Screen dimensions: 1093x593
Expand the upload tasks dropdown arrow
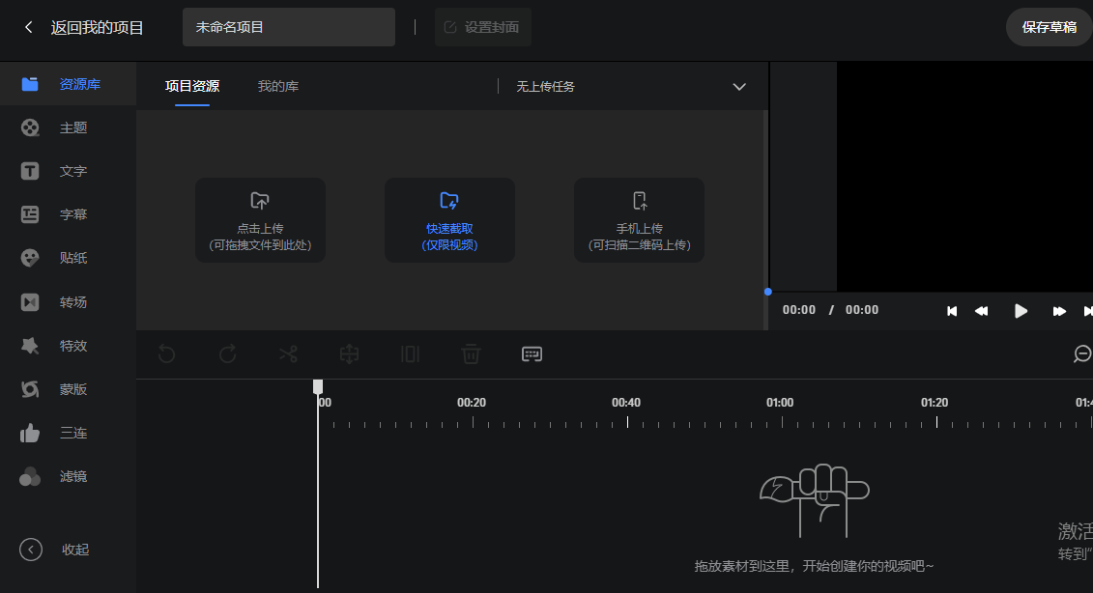[x=739, y=87]
